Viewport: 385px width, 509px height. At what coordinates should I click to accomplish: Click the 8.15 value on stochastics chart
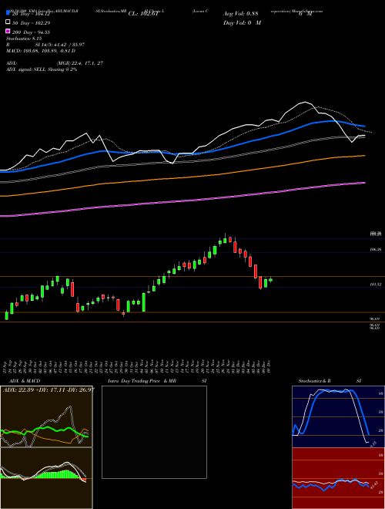coord(373,443)
